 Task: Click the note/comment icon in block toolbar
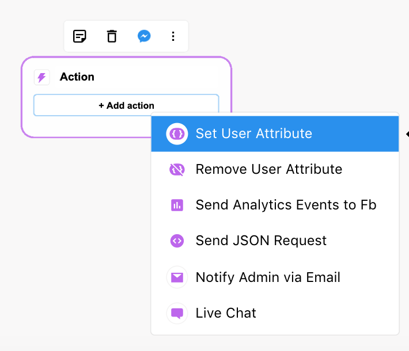[x=79, y=36]
